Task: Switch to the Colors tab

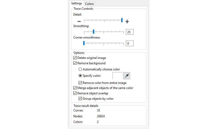Action: pos(89,4)
